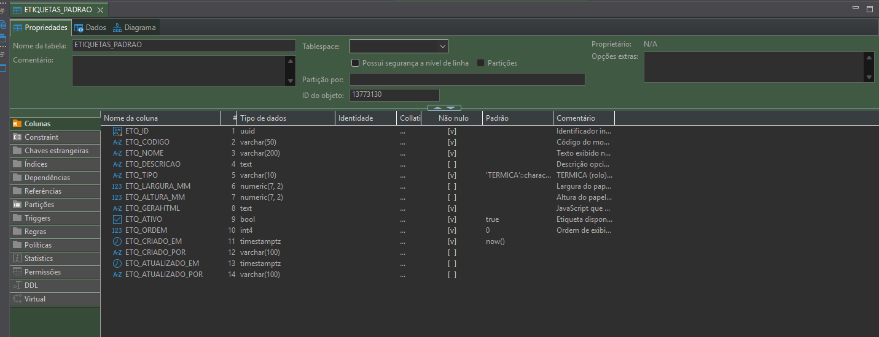Click the 'Nome da tabela' input field
This screenshot has width=879, height=337.
point(184,45)
